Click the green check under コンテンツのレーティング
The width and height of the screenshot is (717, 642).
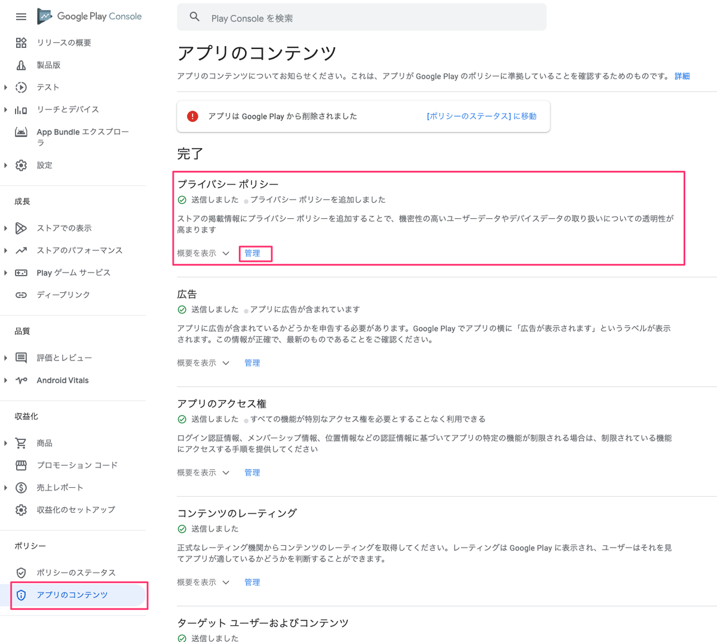[182, 529]
